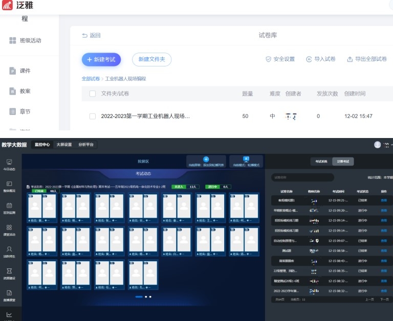The image size is (393, 321).
Task: Check the box for 2022-2023第一学期工业机器人 exam
Action: [x=93, y=117]
